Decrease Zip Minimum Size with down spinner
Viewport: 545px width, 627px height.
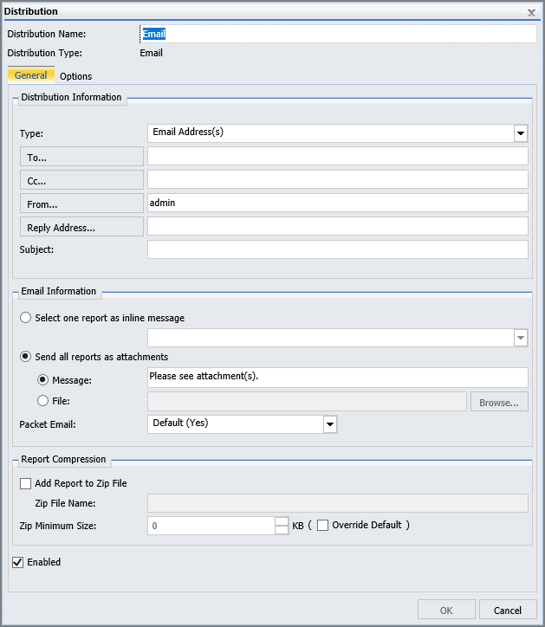coord(282,530)
